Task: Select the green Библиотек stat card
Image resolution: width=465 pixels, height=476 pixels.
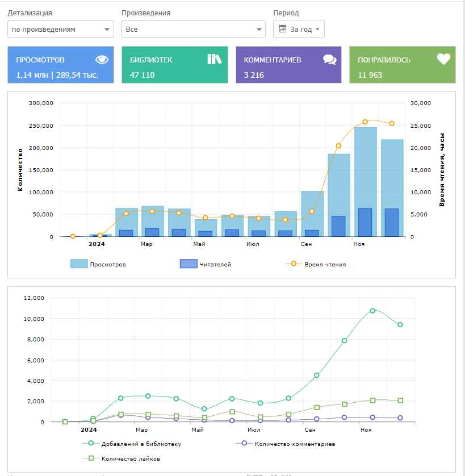Action: click(174, 65)
